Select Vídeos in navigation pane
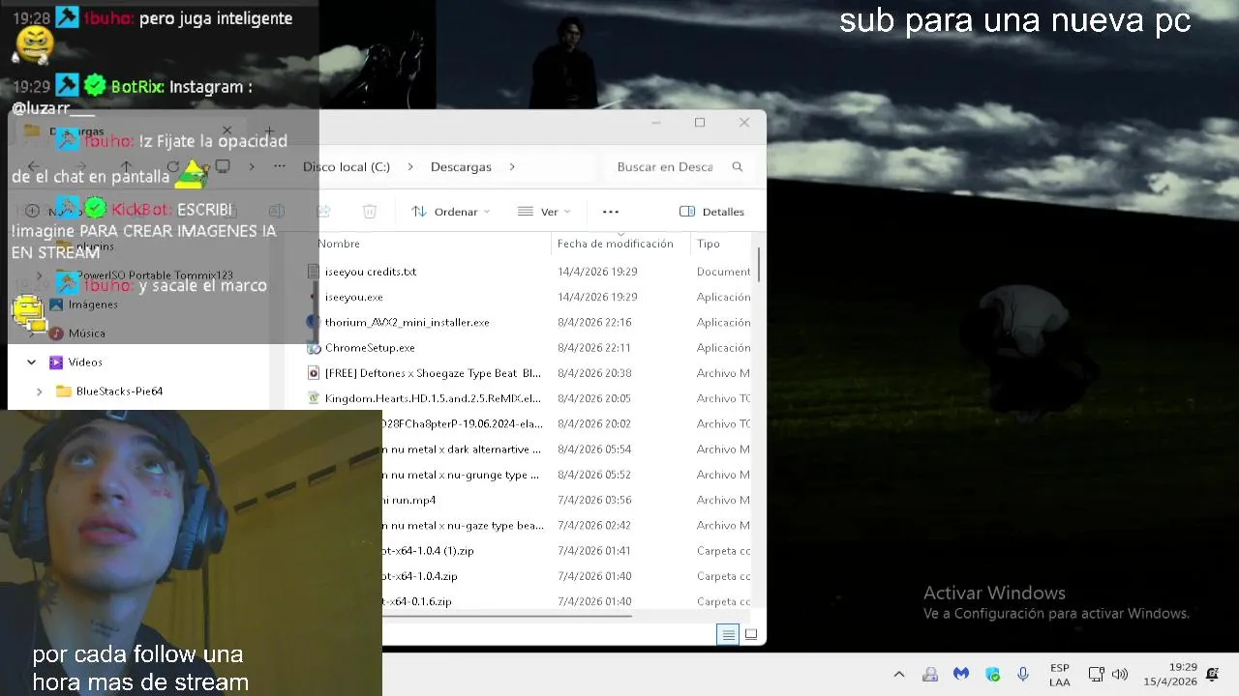Screen dimensions: 1239x696 (85, 362)
